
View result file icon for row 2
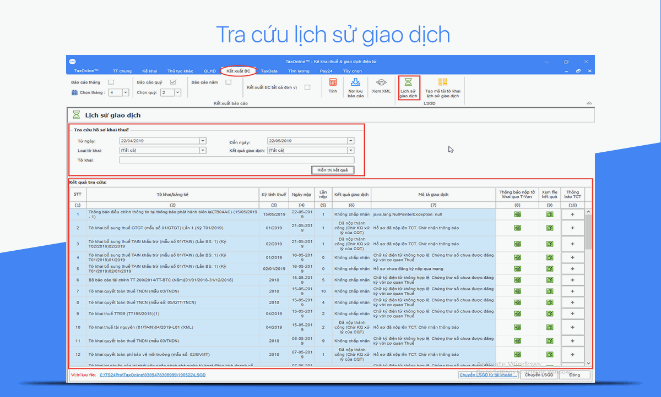[550, 228]
